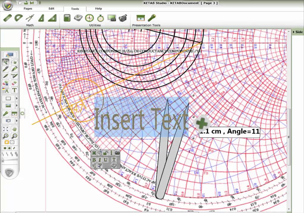Screen dimensions: 304x213
Task: Choose the square pen tip shape
Action: coord(5,148)
